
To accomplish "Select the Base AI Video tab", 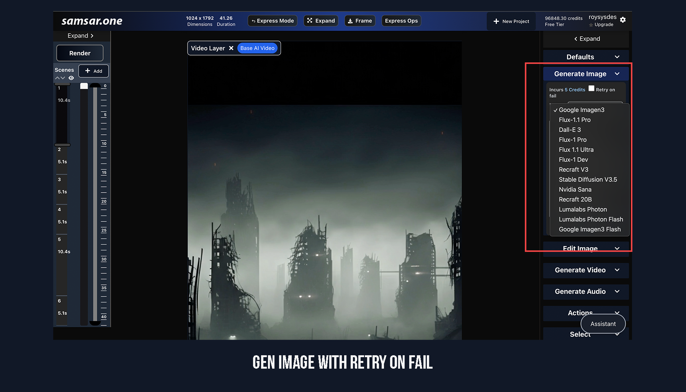I will click(x=257, y=48).
